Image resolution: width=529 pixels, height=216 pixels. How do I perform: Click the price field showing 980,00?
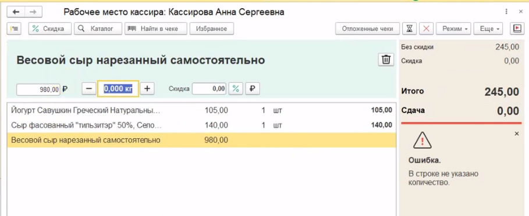click(x=38, y=89)
